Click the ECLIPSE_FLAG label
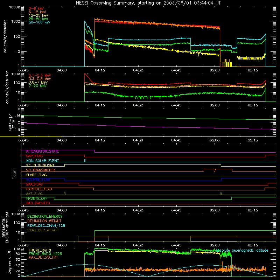This screenshot has width=280, height=280. tap(38, 180)
